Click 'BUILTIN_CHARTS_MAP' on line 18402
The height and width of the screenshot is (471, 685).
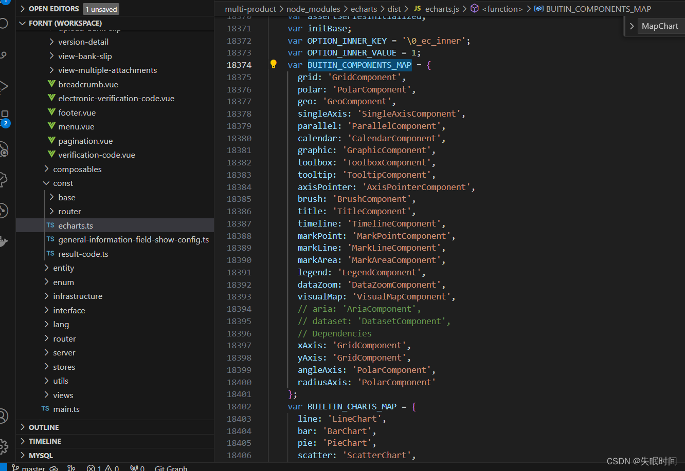(352, 406)
